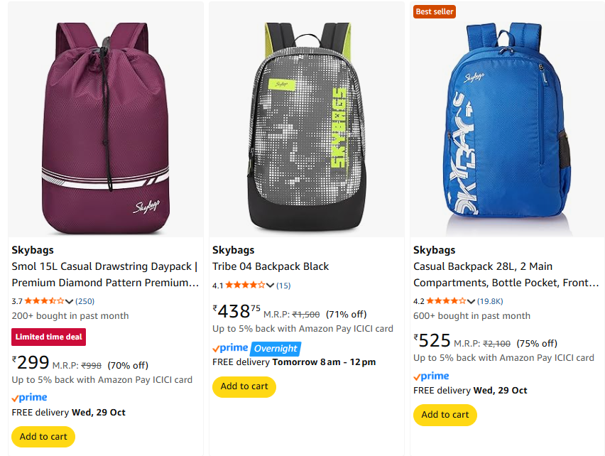This screenshot has width=605, height=456.
Task: Open the (250) reviews count link
Action: (85, 301)
